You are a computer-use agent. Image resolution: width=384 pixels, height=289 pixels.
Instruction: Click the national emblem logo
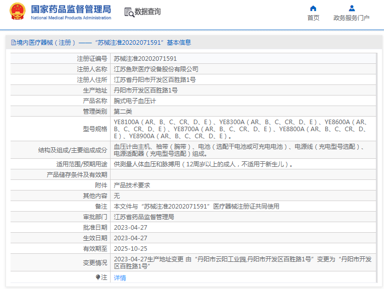[x=18, y=11]
